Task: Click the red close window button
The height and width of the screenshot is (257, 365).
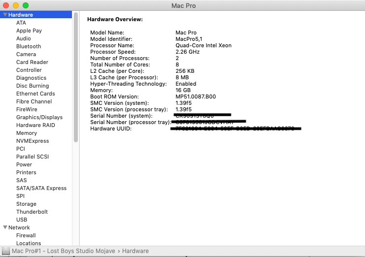Action: tap(5, 5)
